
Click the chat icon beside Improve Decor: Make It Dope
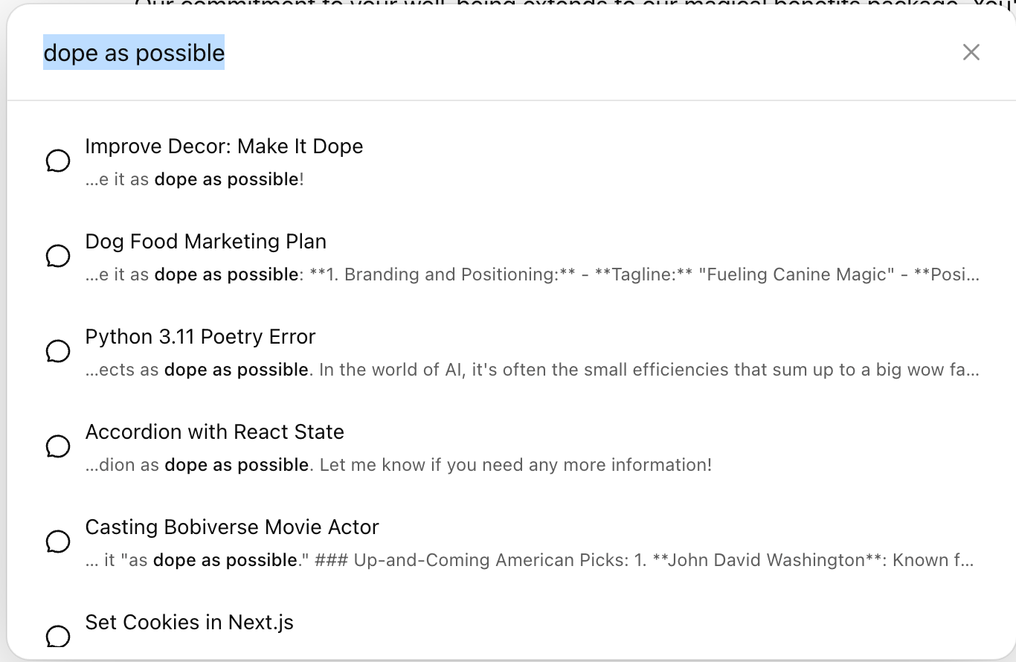59,161
